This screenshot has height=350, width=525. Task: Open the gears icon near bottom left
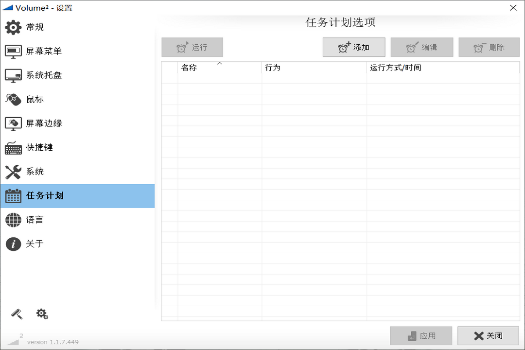point(42,314)
